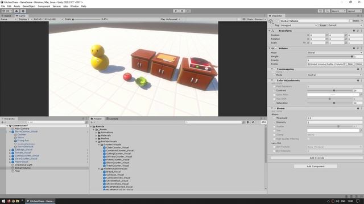
Task: Toggle the Volume component enabled checkbox
Action: tap(276, 48)
